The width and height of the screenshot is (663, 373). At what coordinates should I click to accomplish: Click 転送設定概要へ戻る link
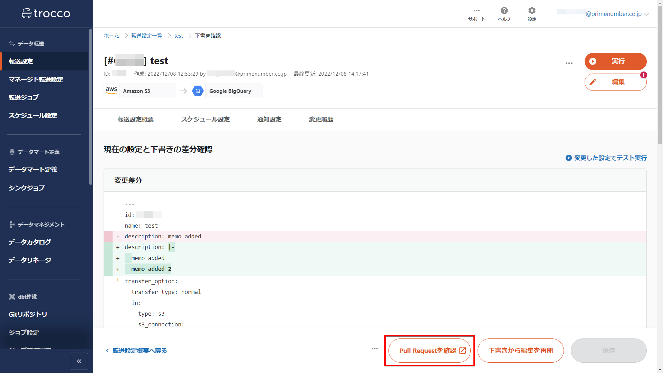coord(136,351)
